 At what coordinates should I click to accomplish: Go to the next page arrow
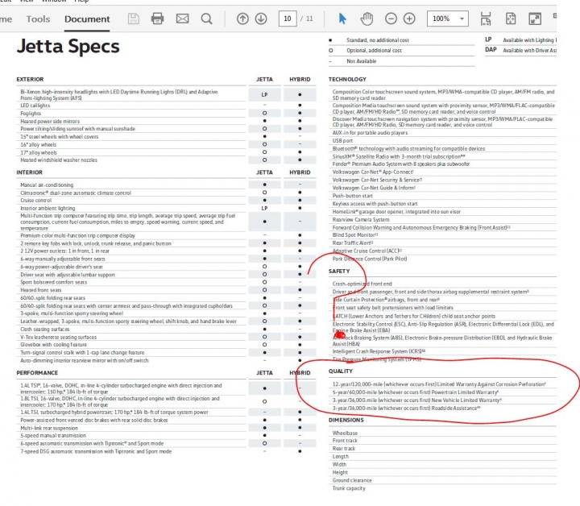point(261,19)
